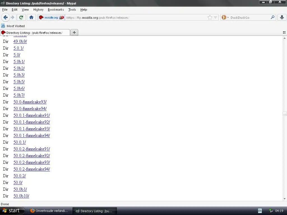Bookmark this page with the star icon
Screen dimensions: 287x215
click(210, 17)
